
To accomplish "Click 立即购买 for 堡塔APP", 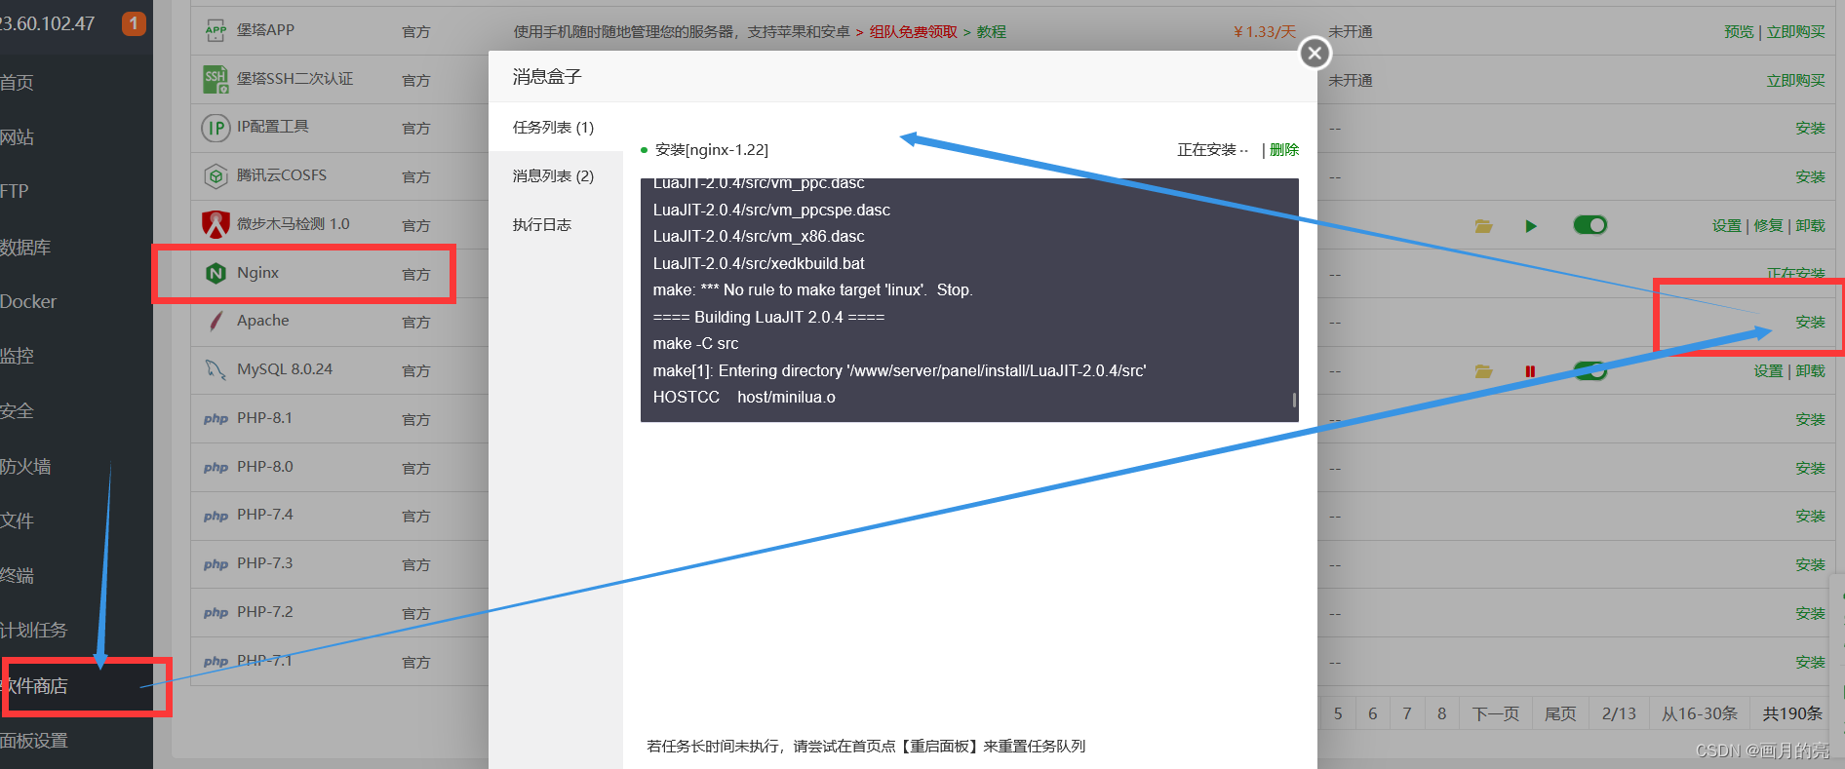I will [x=1796, y=31].
